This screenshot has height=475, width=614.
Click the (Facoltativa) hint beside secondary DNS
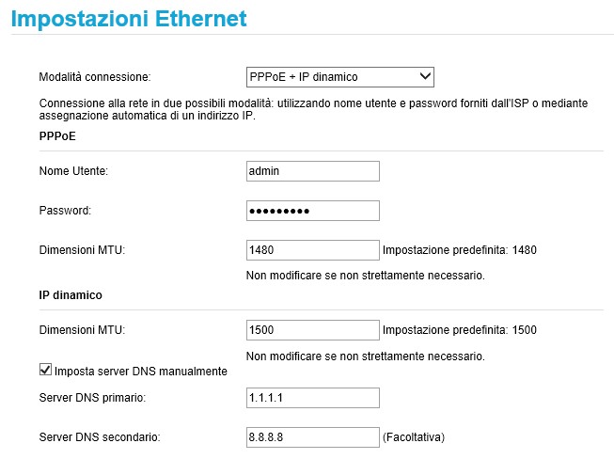tap(414, 437)
